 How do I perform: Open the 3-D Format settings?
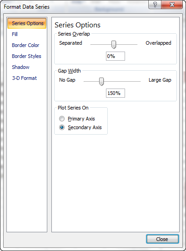(x=25, y=78)
